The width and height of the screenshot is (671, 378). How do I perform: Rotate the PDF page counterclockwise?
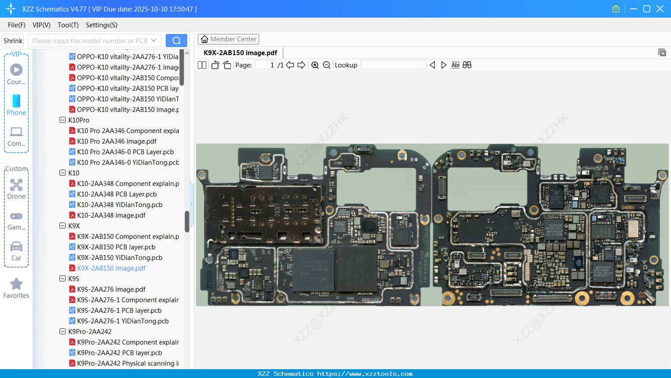click(215, 65)
